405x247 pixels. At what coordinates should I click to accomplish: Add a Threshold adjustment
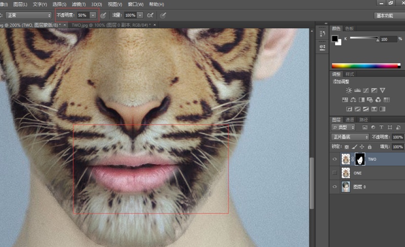coord(366,109)
